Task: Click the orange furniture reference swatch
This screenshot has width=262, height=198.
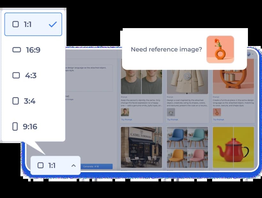Action: [217, 112]
